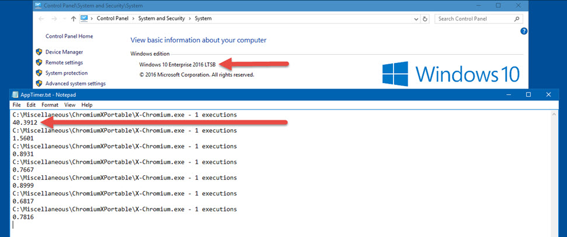Select System and Security breadcrumb segment
567x237 pixels.
161,19
